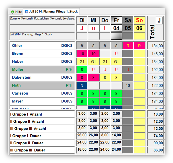
Task: Select Huber's yellow G1 shift on Thursday
Action: (x=105, y=62)
